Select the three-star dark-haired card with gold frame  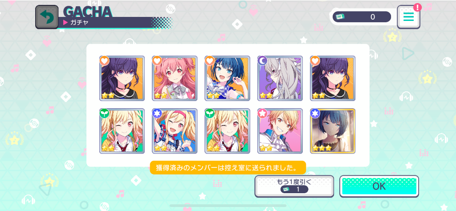click(333, 131)
